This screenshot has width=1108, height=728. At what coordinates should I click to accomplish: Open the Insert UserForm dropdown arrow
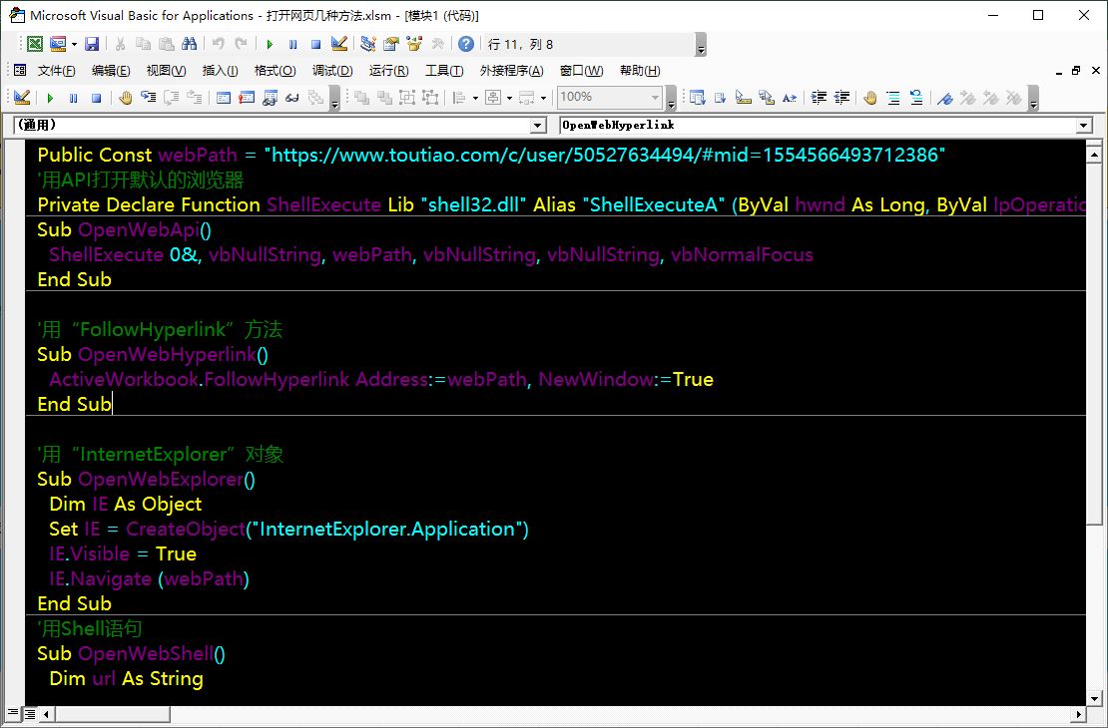pos(74,44)
